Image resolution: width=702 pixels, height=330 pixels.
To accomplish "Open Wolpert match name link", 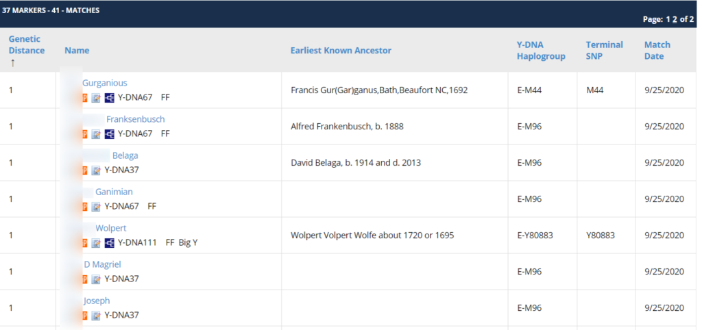I will point(110,228).
